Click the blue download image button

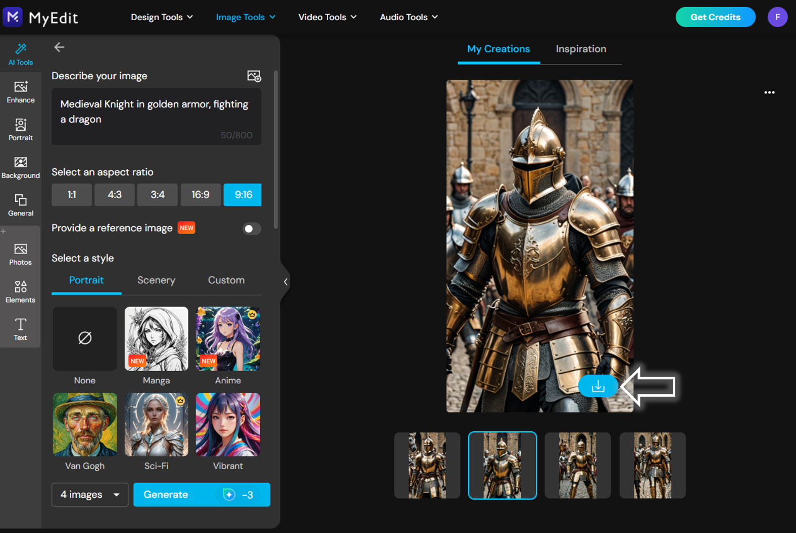click(x=598, y=386)
